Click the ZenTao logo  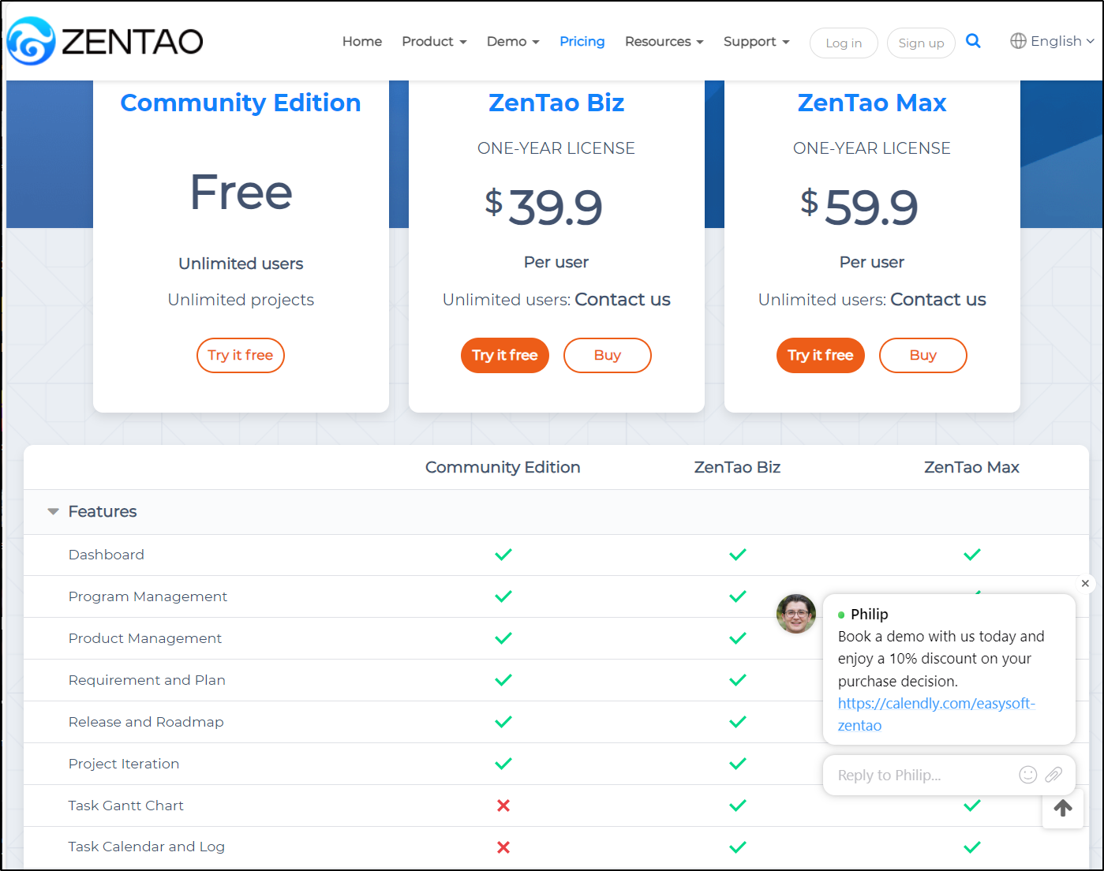[105, 41]
